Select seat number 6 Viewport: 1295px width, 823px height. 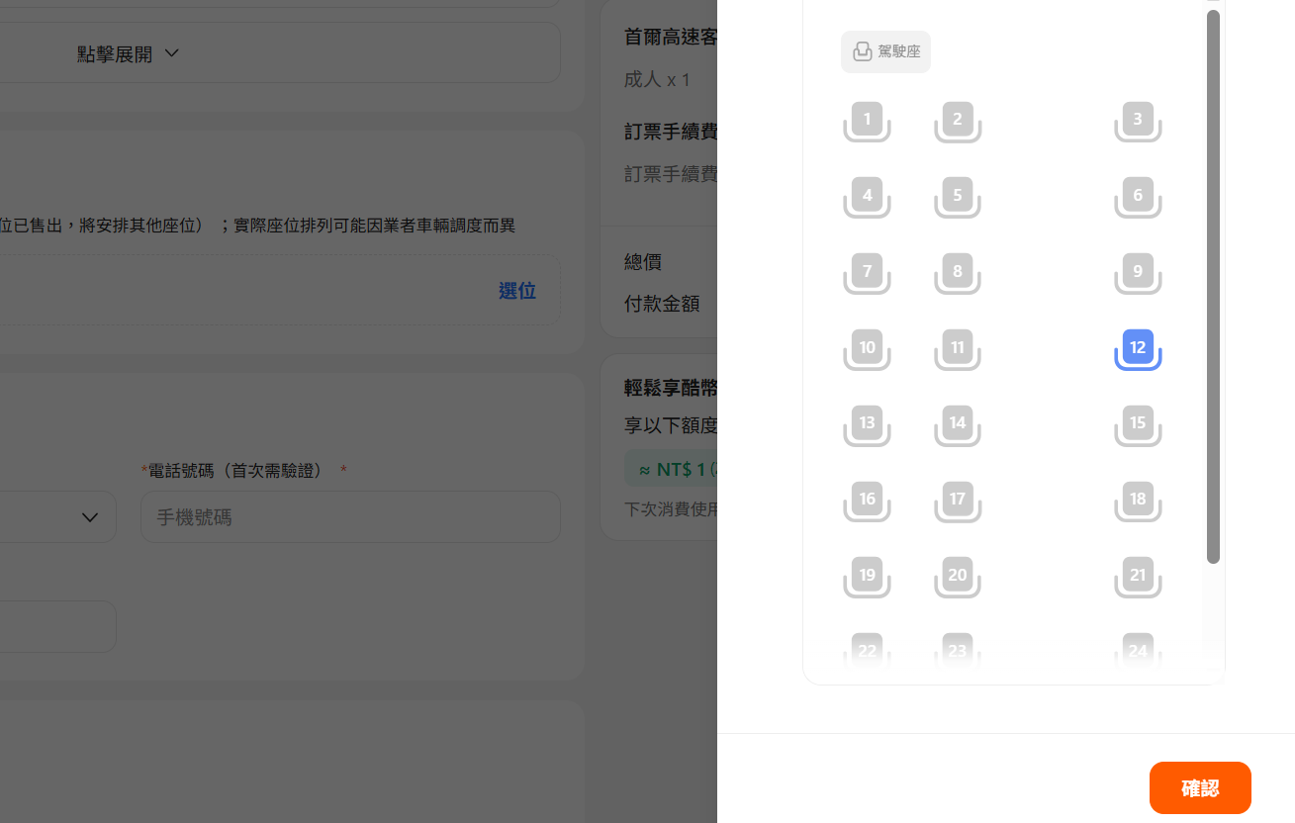coord(1138,197)
